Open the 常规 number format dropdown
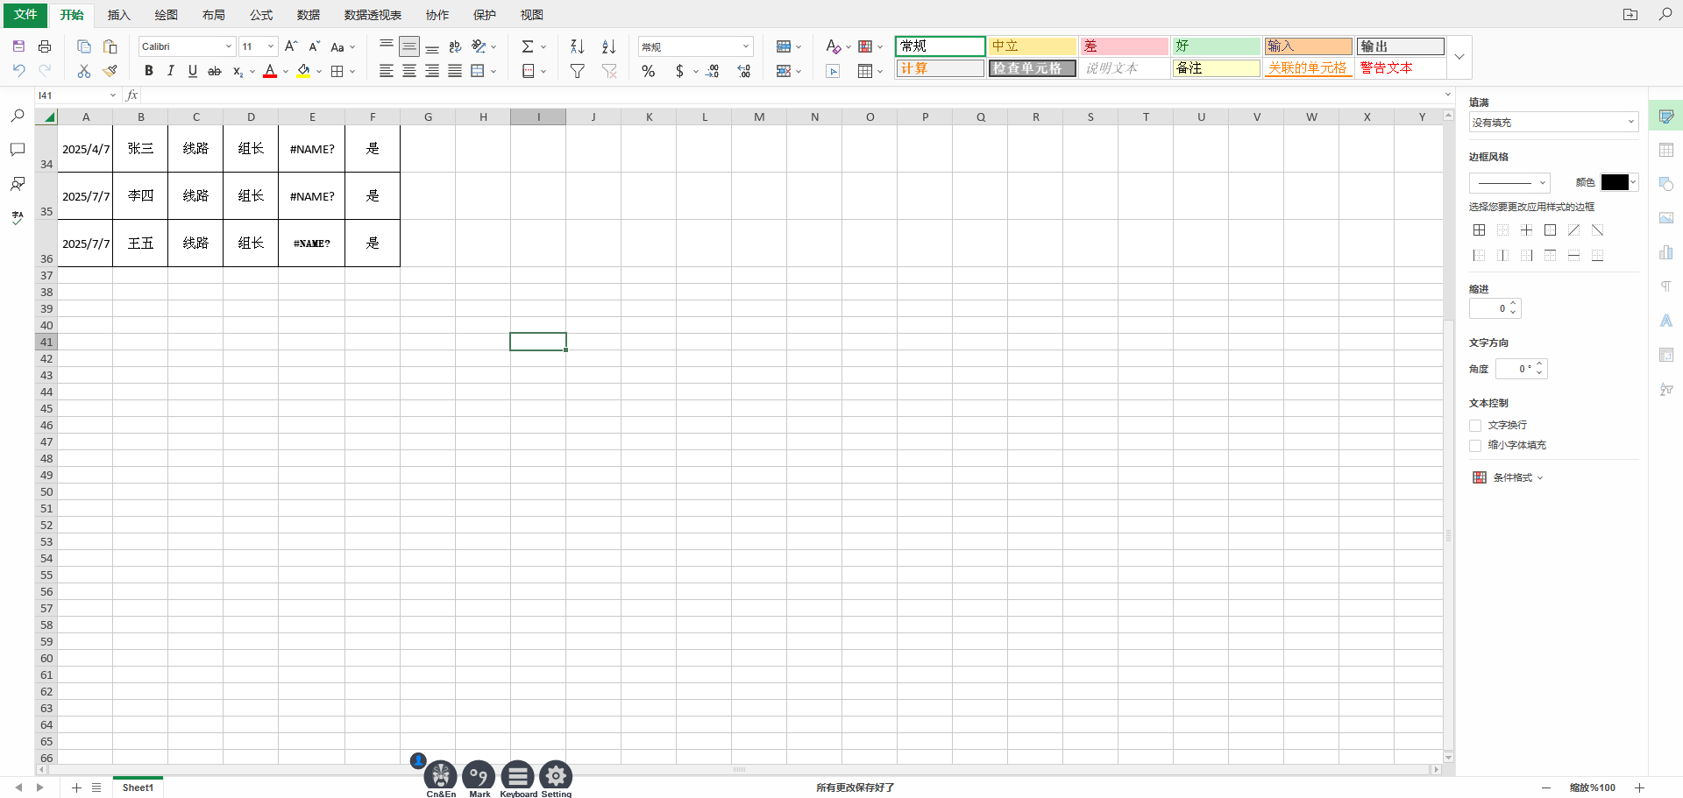The height and width of the screenshot is (798, 1683). (x=746, y=46)
